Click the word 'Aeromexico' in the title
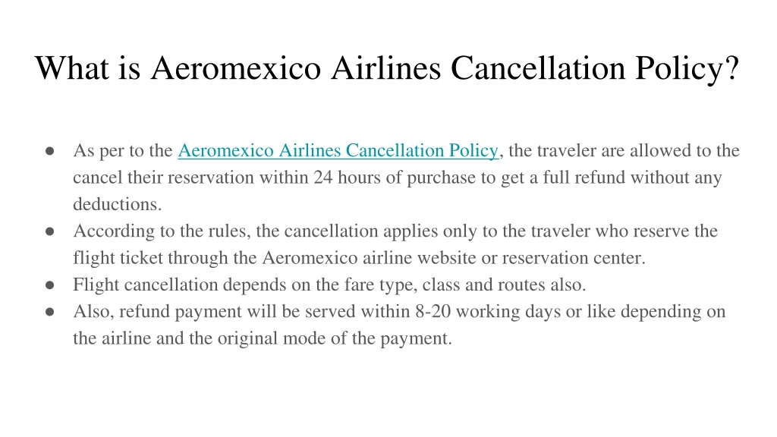 [236, 68]
